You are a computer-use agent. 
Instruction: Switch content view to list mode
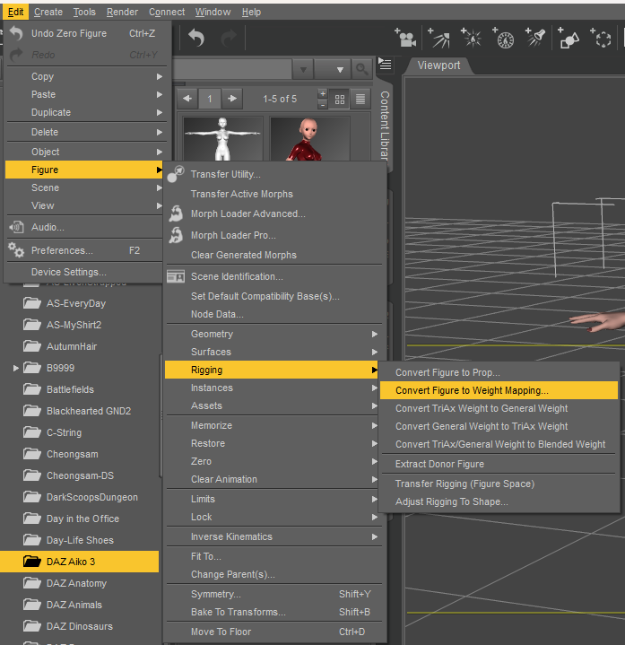[x=360, y=99]
